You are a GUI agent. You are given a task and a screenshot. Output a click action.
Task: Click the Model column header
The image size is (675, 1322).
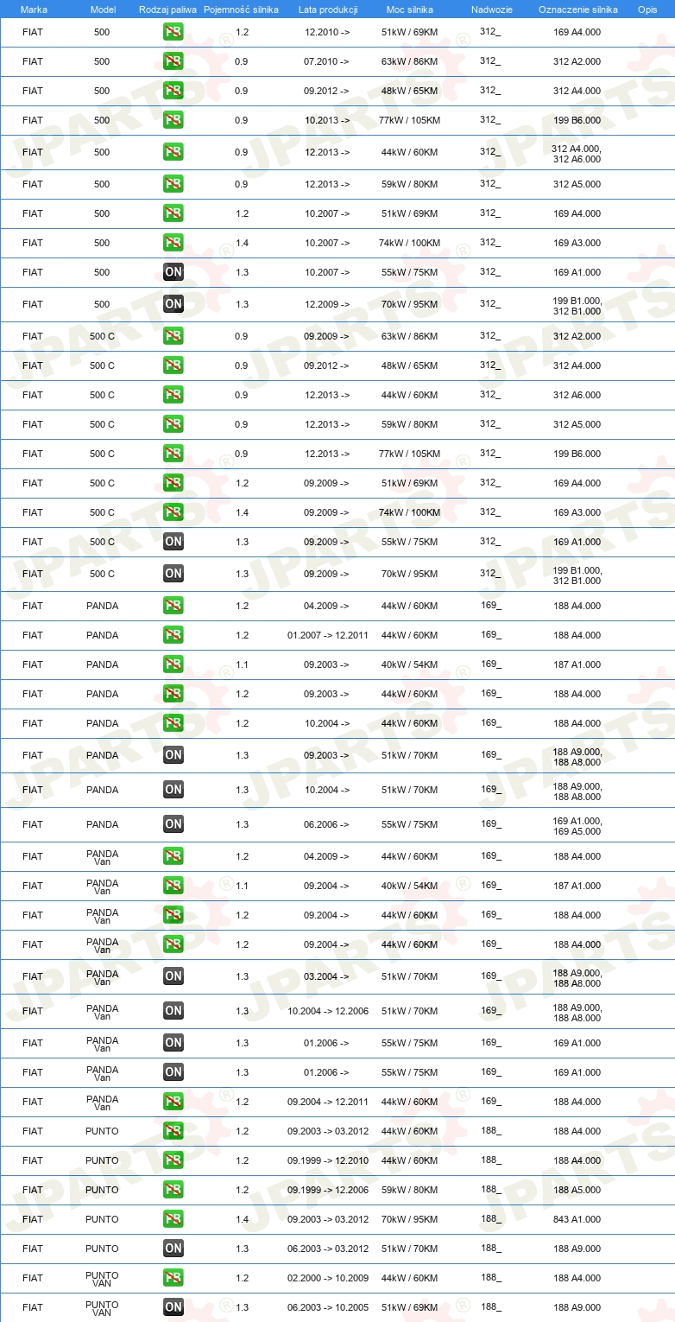(x=102, y=10)
